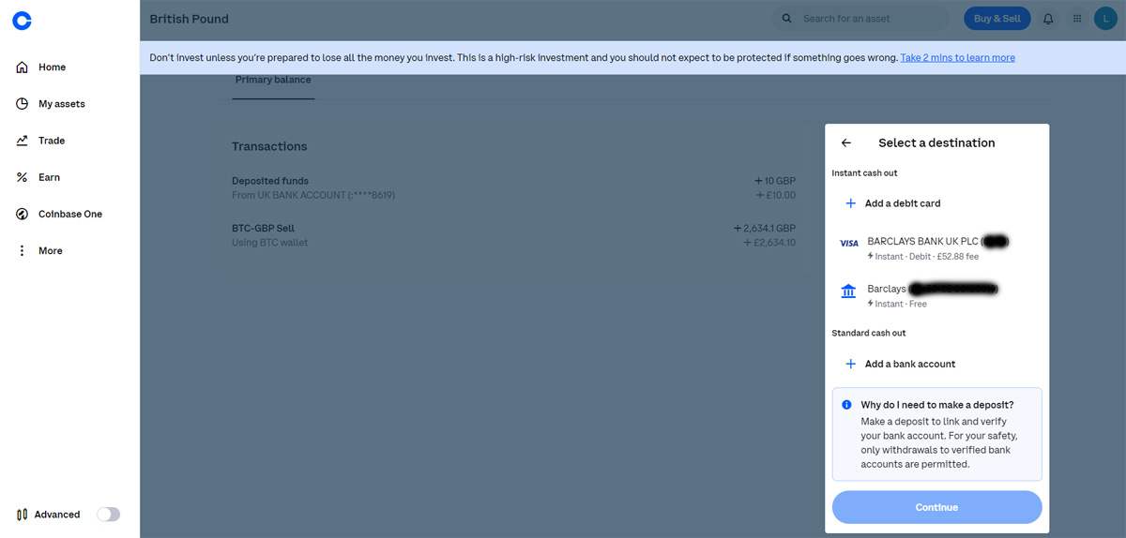Screen dimensions: 1126x538
Task: Click the Trade chart-line icon
Action: click(23, 141)
